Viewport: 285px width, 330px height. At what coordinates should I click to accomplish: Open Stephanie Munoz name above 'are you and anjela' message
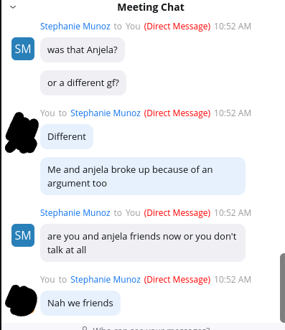pyautogui.click(x=75, y=213)
